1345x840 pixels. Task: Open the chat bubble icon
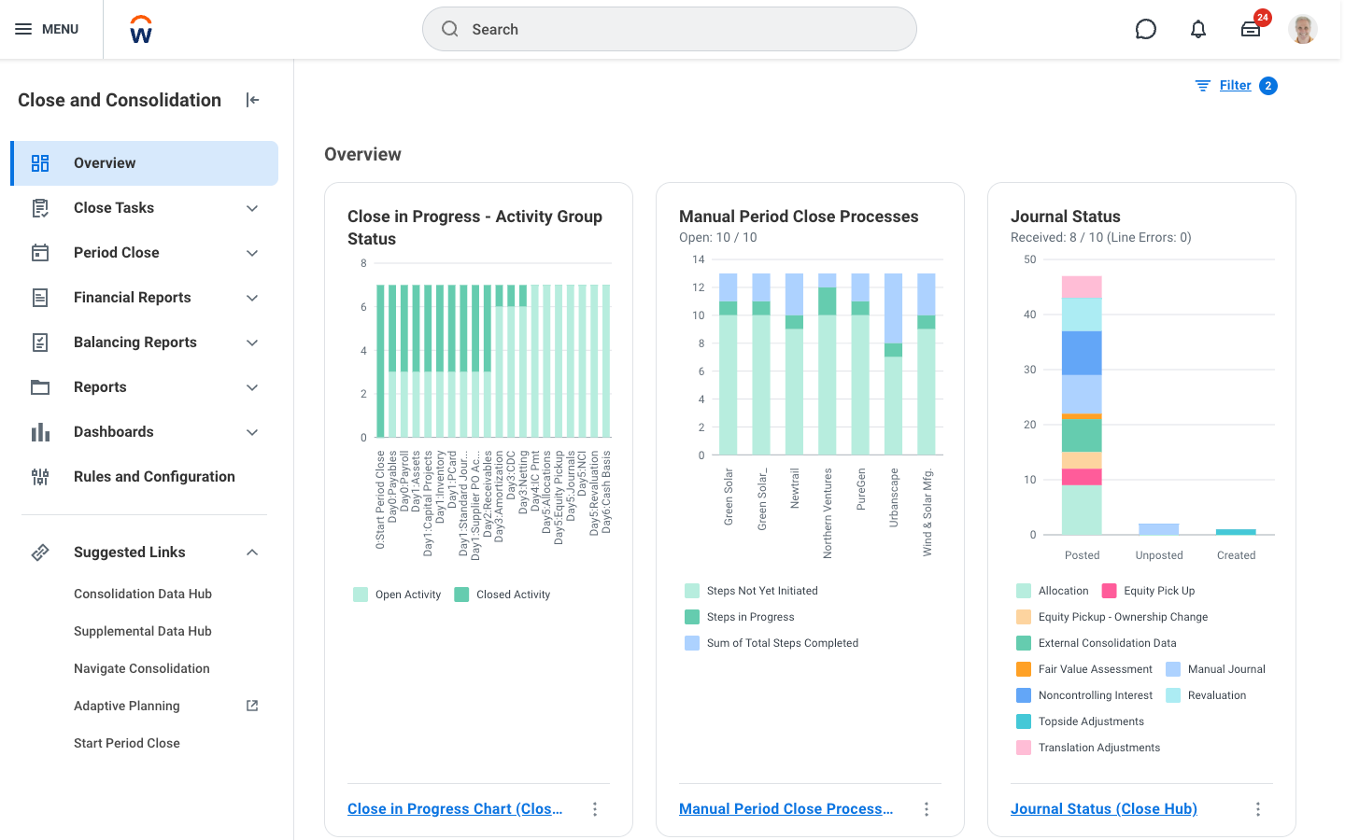1146,29
